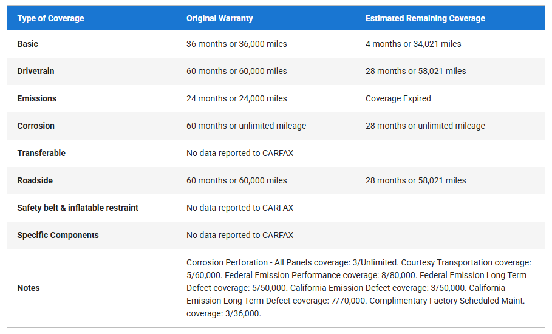The width and height of the screenshot is (552, 334).
Task: Click the Type of Coverage column header
Action: pos(50,18)
